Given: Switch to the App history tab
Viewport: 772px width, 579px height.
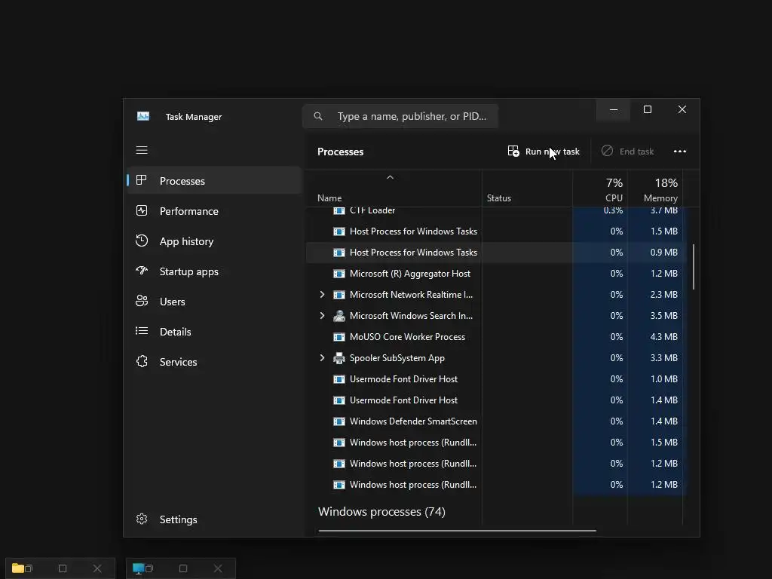Looking at the screenshot, I should tap(214, 241).
